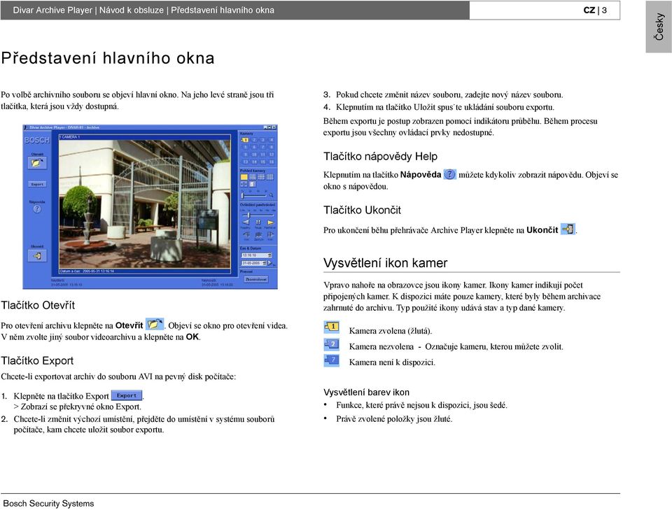Image resolution: width=672 pixels, height=510 pixels.
Task: Click the Camera 1 video image in the player
Action: pyautogui.click(x=144, y=204)
